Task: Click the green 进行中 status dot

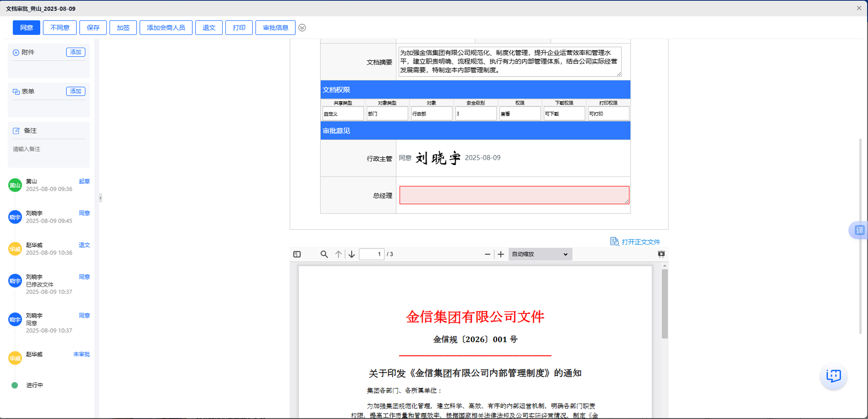Action: coord(15,385)
